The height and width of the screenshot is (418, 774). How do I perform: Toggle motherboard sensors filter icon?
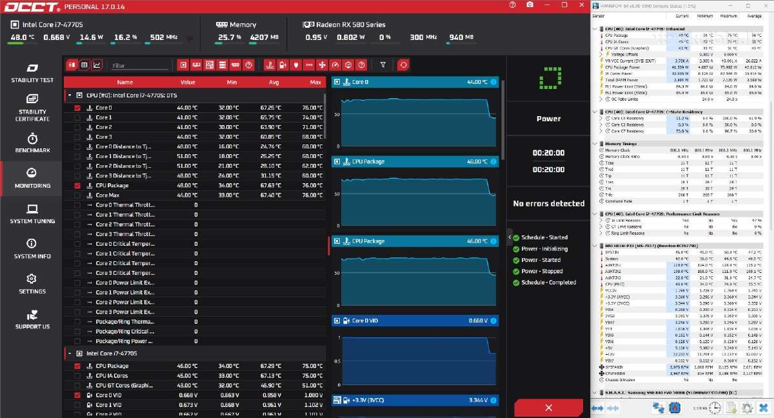coord(209,65)
